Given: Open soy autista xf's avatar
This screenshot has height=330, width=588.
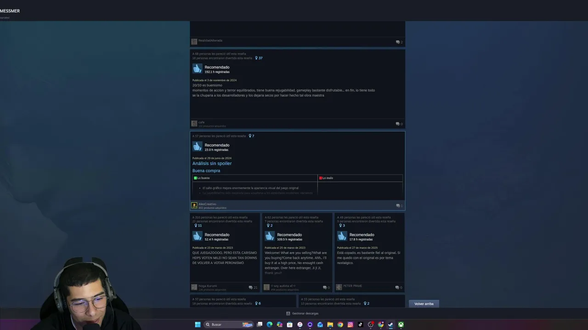Looking at the screenshot, I should coord(266,287).
